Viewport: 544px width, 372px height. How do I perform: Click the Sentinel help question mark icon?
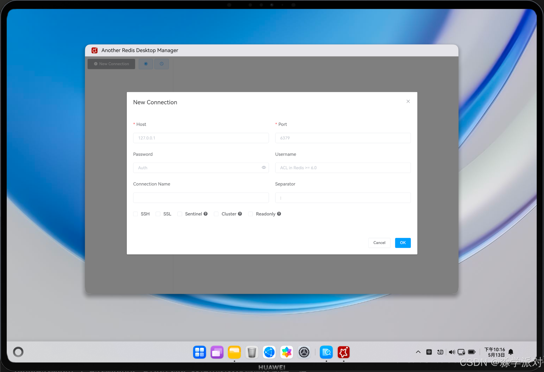pos(206,214)
